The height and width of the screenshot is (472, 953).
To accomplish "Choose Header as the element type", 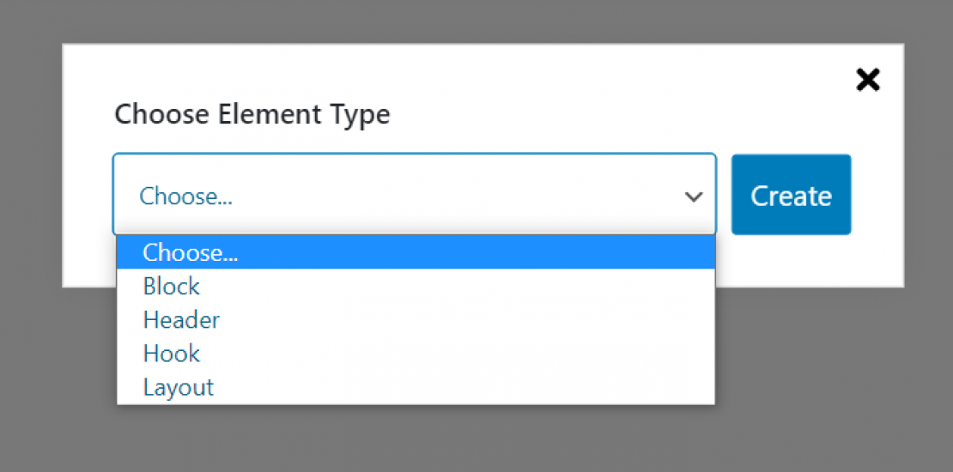I will [x=181, y=320].
